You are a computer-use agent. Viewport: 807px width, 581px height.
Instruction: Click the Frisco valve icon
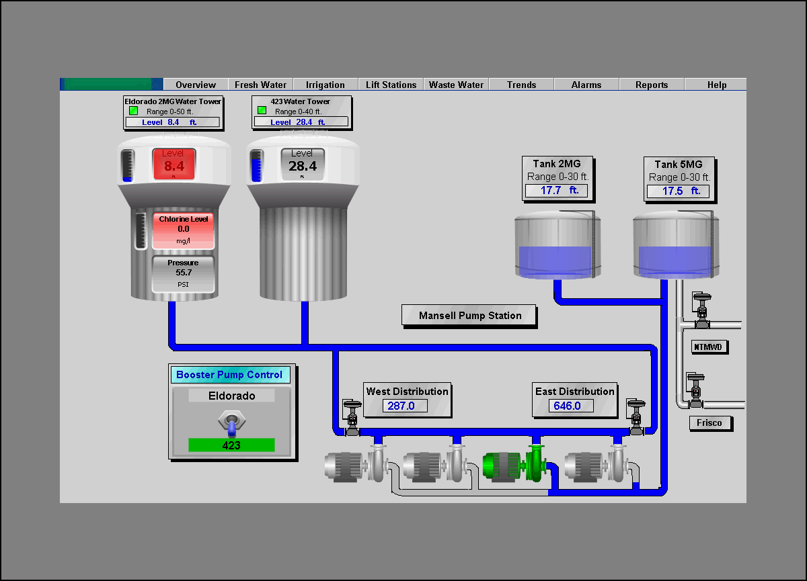pyautogui.click(x=695, y=390)
